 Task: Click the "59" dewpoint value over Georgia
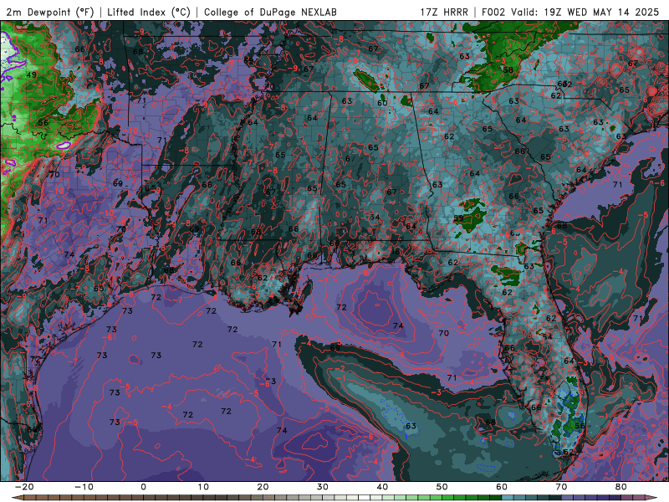[458, 218]
